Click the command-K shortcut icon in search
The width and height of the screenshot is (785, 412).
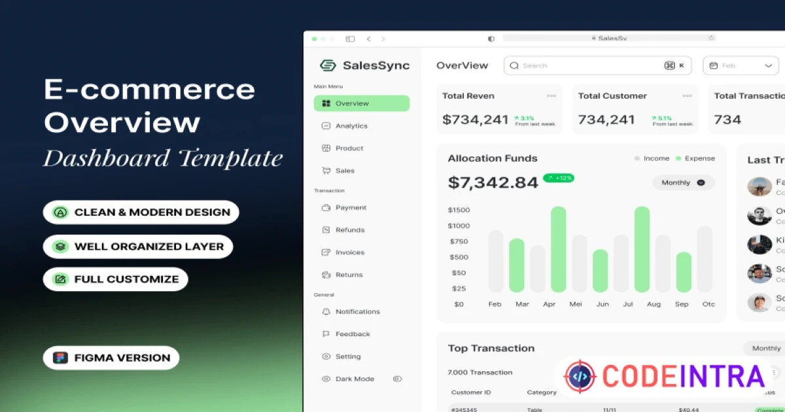click(669, 65)
